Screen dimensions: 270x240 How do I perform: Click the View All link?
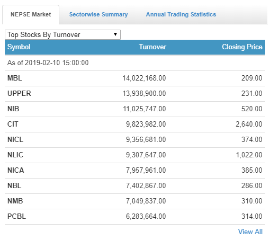[x=250, y=232]
